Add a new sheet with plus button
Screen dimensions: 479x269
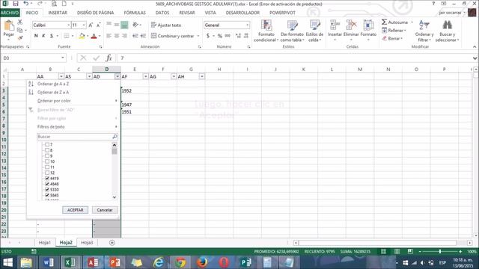(x=112, y=243)
